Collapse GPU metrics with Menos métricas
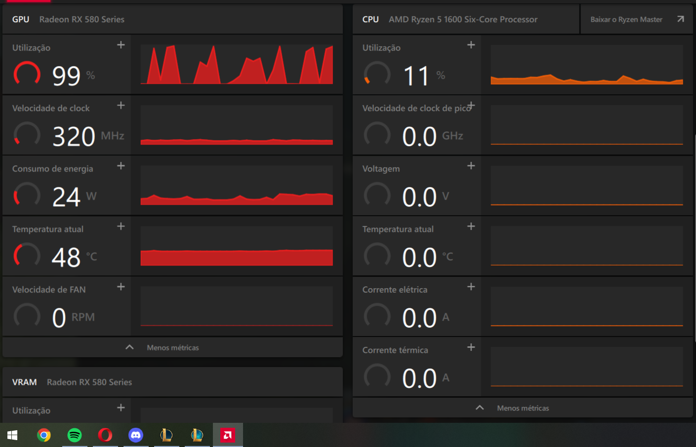Screen dimensions: 696x447 [172, 347]
